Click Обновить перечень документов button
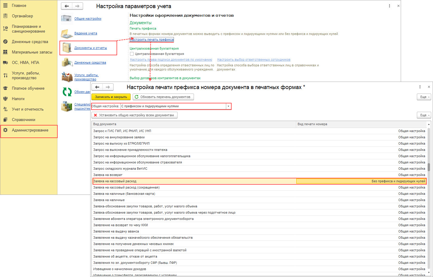This screenshot has width=433, height=277. pos(163,97)
